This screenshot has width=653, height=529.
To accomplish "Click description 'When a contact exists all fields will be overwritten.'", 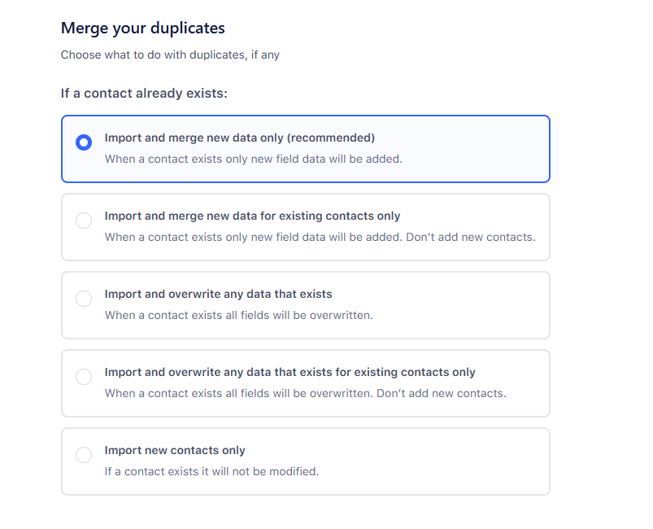I will point(238,315).
